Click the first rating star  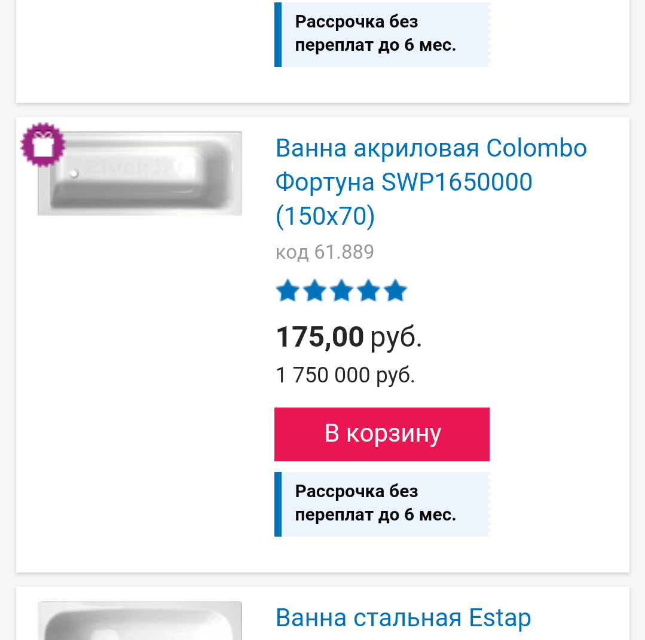pos(288,291)
